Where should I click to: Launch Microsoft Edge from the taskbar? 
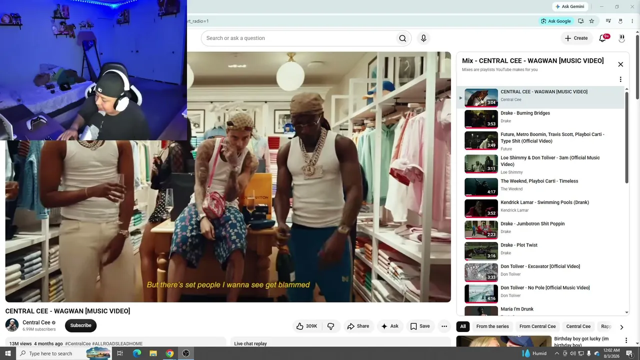[136, 353]
